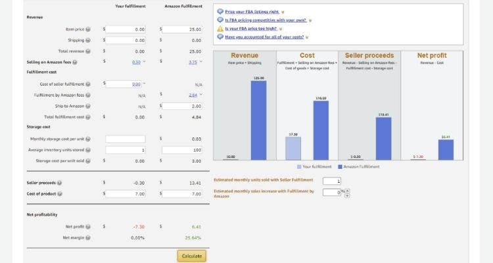This screenshot has width=493, height=263.
Task: Decrease monthly sales increase percentage stepper
Action: pos(347,195)
